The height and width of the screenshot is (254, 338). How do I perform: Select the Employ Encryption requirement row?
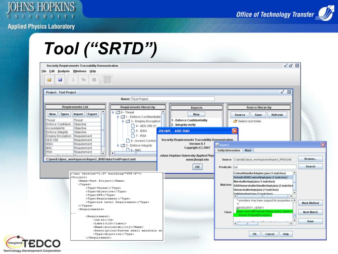(x=73, y=136)
